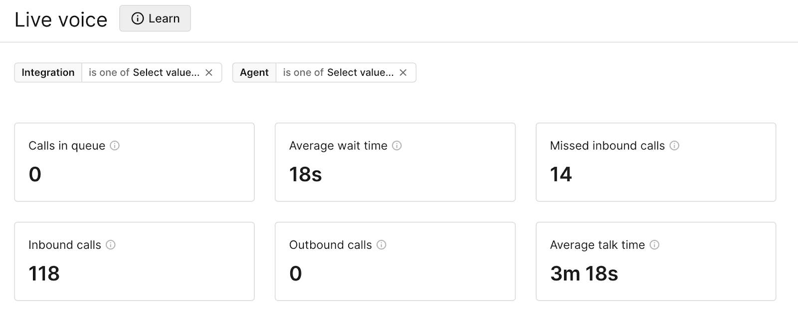Click the Outbound calls info icon
Image resolution: width=798 pixels, height=336 pixels.
pyautogui.click(x=382, y=245)
